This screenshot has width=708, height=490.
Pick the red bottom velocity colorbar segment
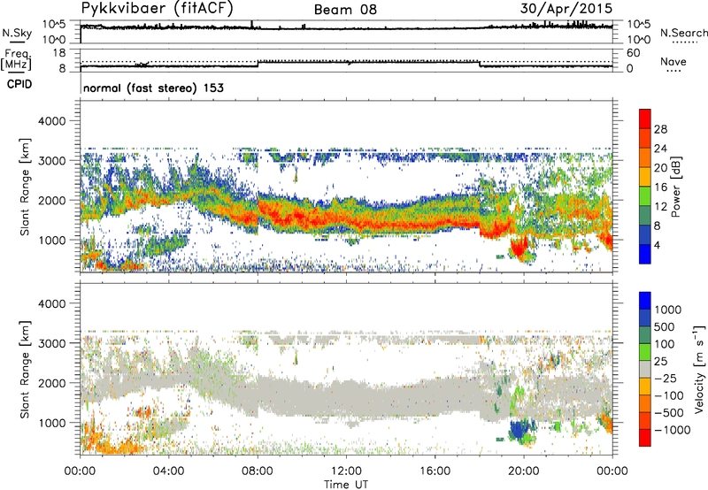(x=645, y=438)
